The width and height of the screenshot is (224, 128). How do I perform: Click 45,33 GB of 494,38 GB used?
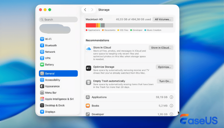[x=133, y=19]
